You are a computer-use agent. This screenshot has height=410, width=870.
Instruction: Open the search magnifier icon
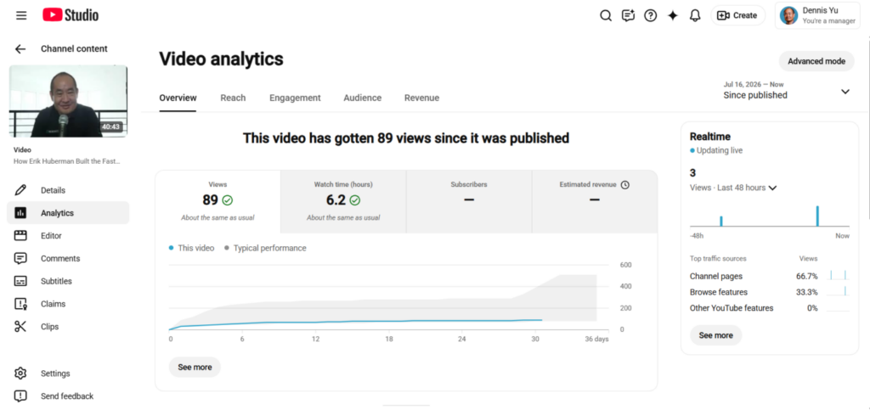606,15
